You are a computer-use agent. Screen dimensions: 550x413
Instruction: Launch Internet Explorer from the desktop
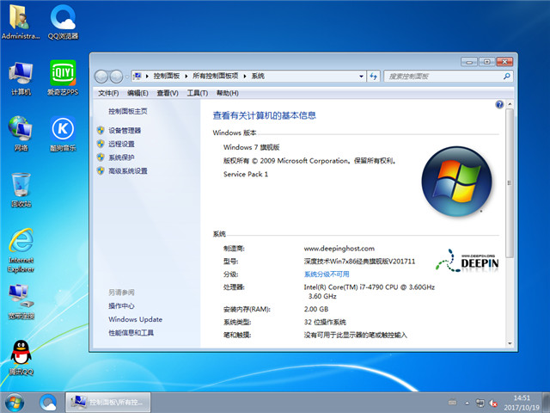[21, 250]
